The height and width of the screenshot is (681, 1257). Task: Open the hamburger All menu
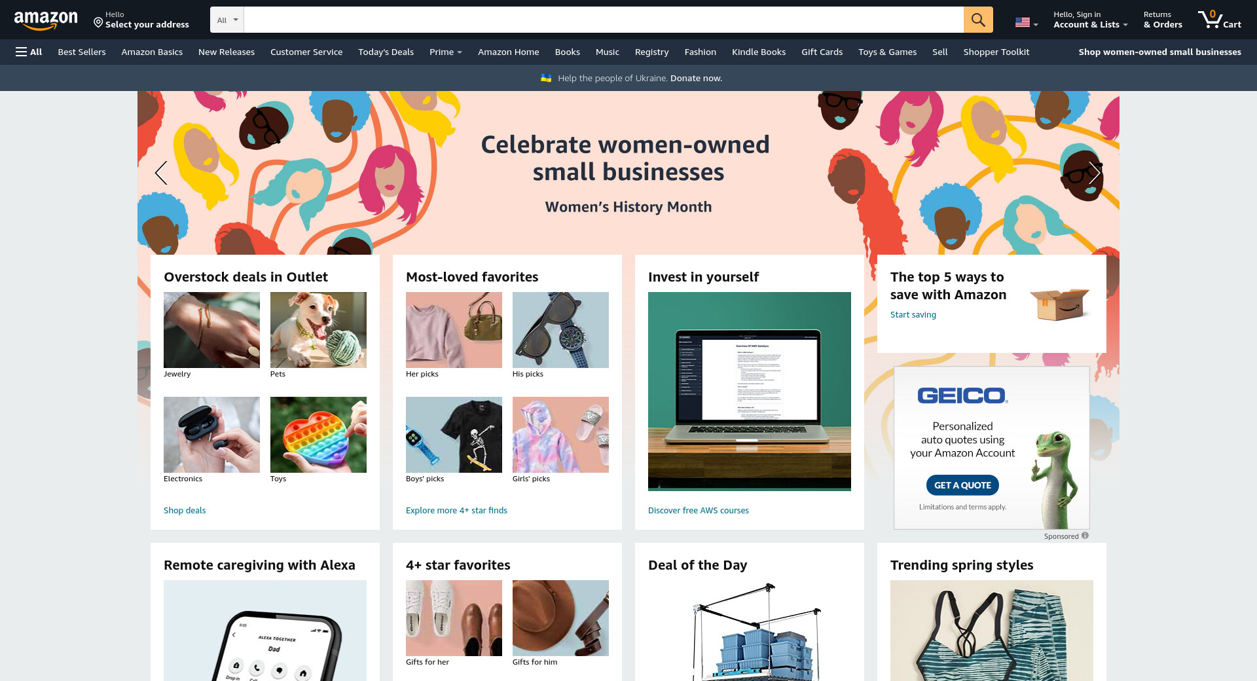(29, 52)
